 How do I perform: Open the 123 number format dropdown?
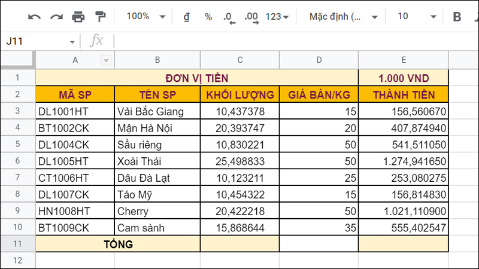pyautogui.click(x=277, y=17)
